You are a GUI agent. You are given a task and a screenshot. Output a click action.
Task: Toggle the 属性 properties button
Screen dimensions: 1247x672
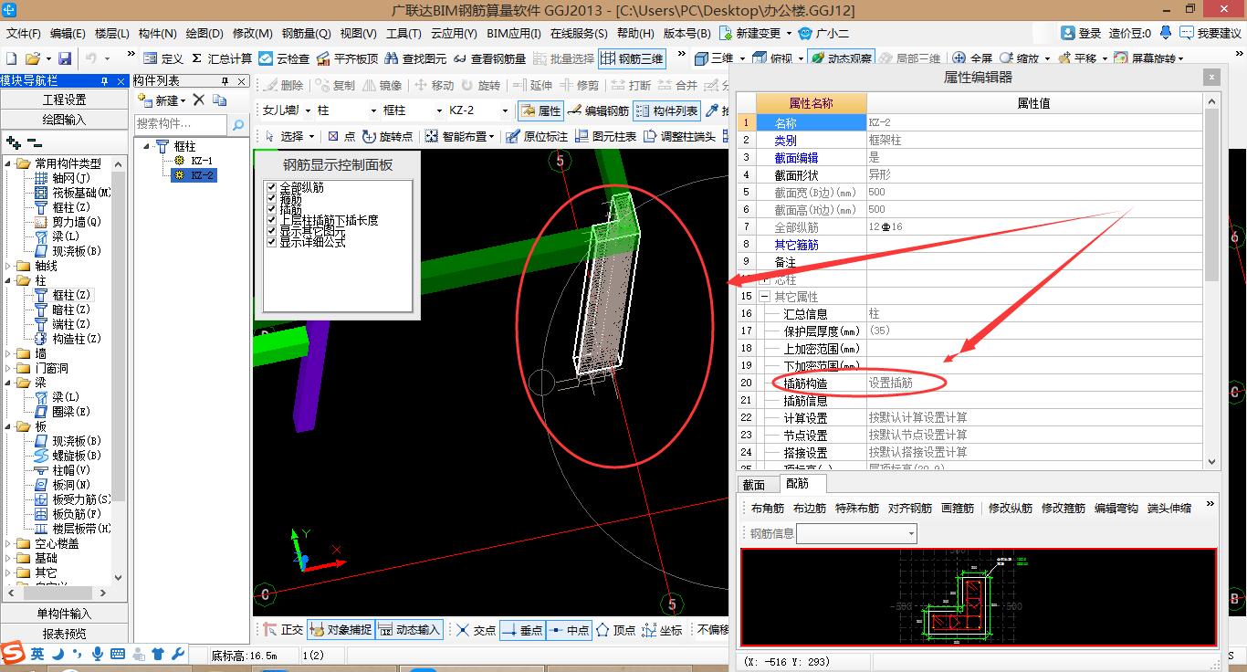point(540,110)
